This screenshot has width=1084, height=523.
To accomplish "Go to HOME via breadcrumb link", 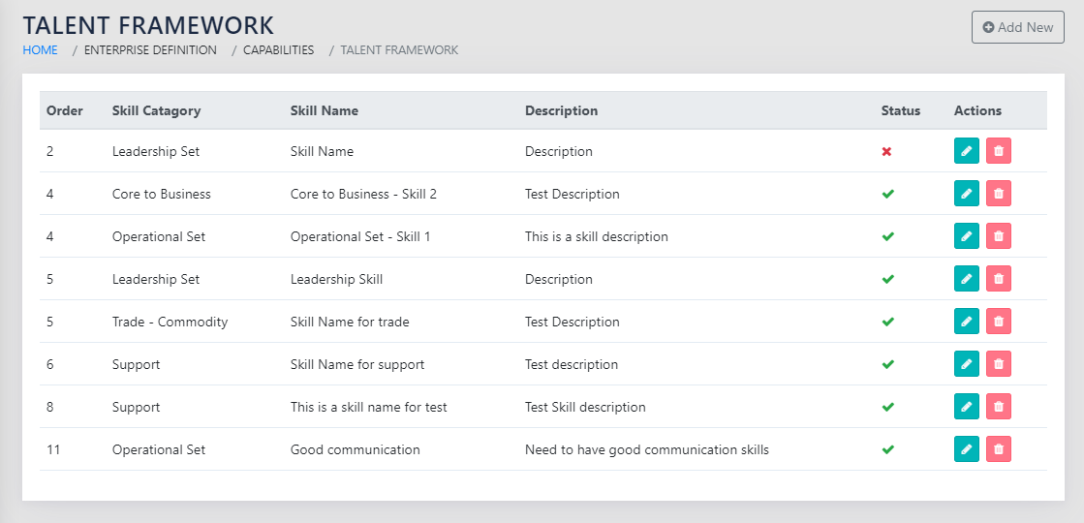I will click(x=40, y=50).
